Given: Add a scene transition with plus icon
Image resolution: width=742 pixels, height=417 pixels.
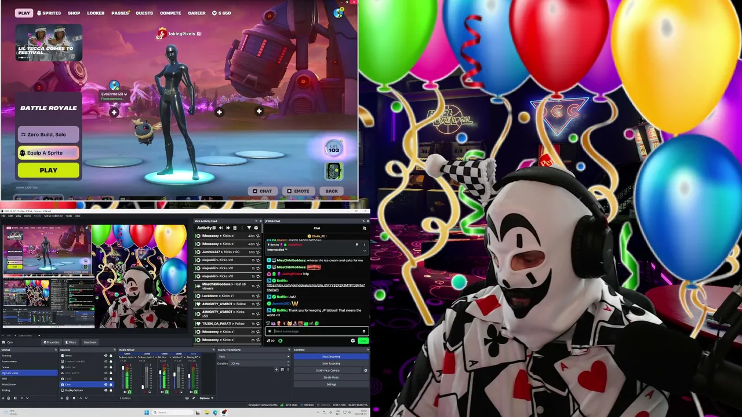Looking at the screenshot, I should click(276, 370).
